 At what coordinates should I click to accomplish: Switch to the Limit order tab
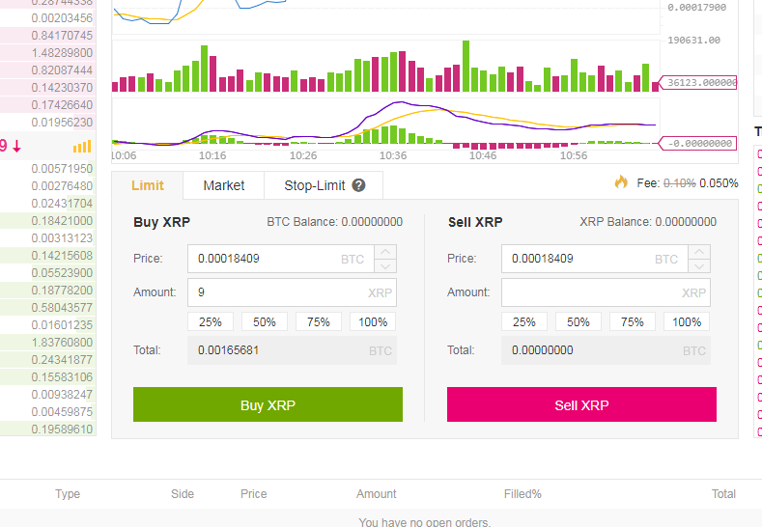(x=147, y=185)
